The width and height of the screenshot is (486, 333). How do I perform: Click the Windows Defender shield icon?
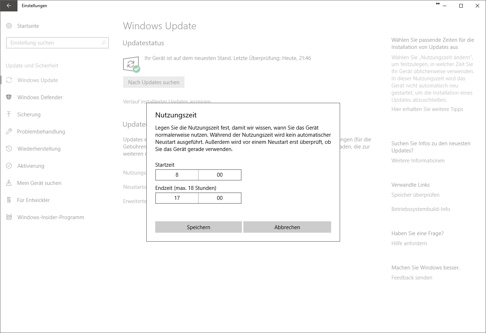tap(9, 97)
